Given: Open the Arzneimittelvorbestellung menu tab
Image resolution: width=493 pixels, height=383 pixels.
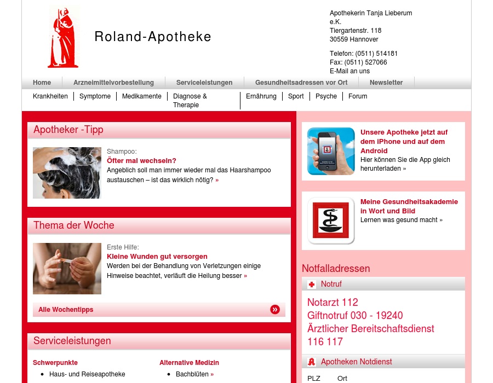Looking at the screenshot, I should coord(113,83).
